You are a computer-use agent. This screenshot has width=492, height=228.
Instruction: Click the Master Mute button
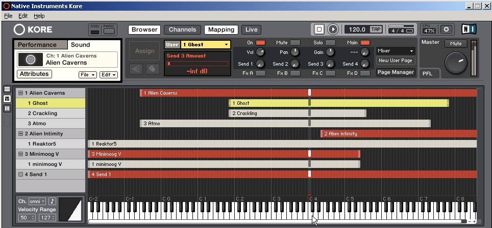click(456, 43)
